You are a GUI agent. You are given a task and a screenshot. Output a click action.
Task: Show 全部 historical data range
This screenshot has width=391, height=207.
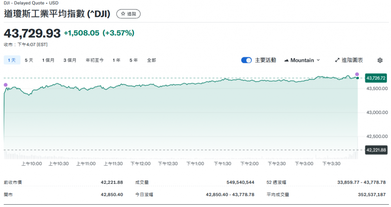click(x=151, y=60)
